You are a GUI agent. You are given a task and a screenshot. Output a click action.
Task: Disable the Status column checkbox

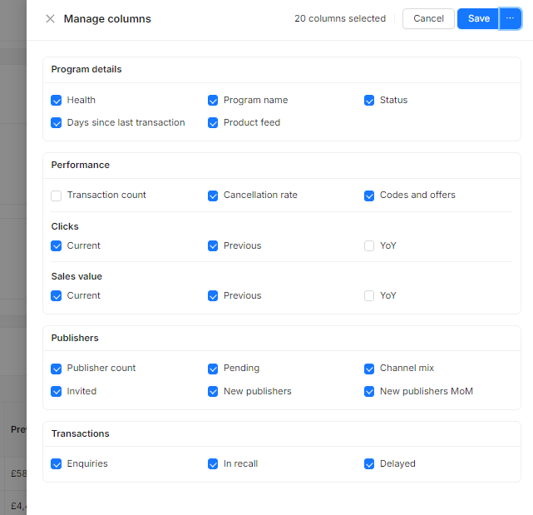(369, 101)
